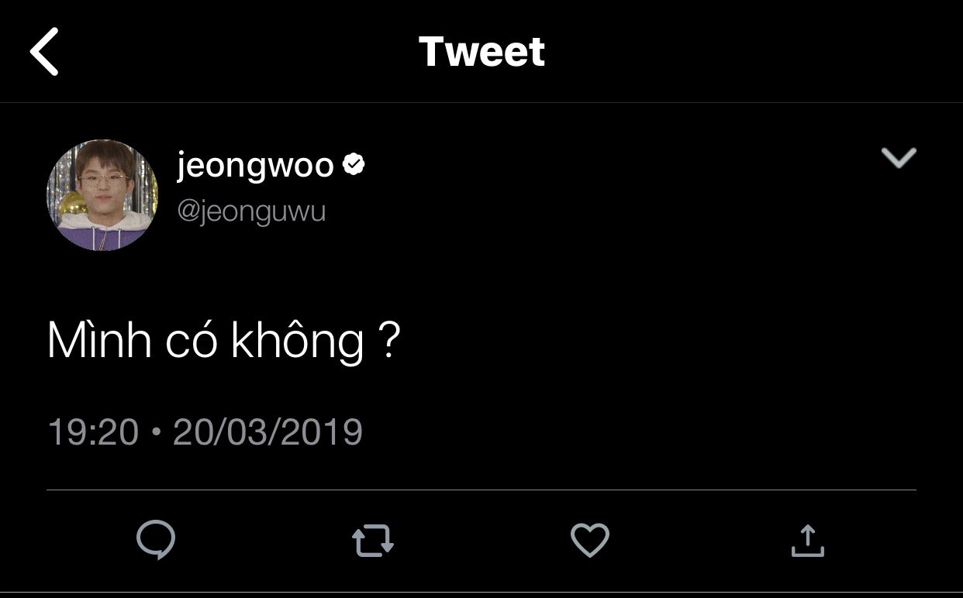
Task: Retweet the "Mình có không ?" tweet
Action: coord(373,541)
